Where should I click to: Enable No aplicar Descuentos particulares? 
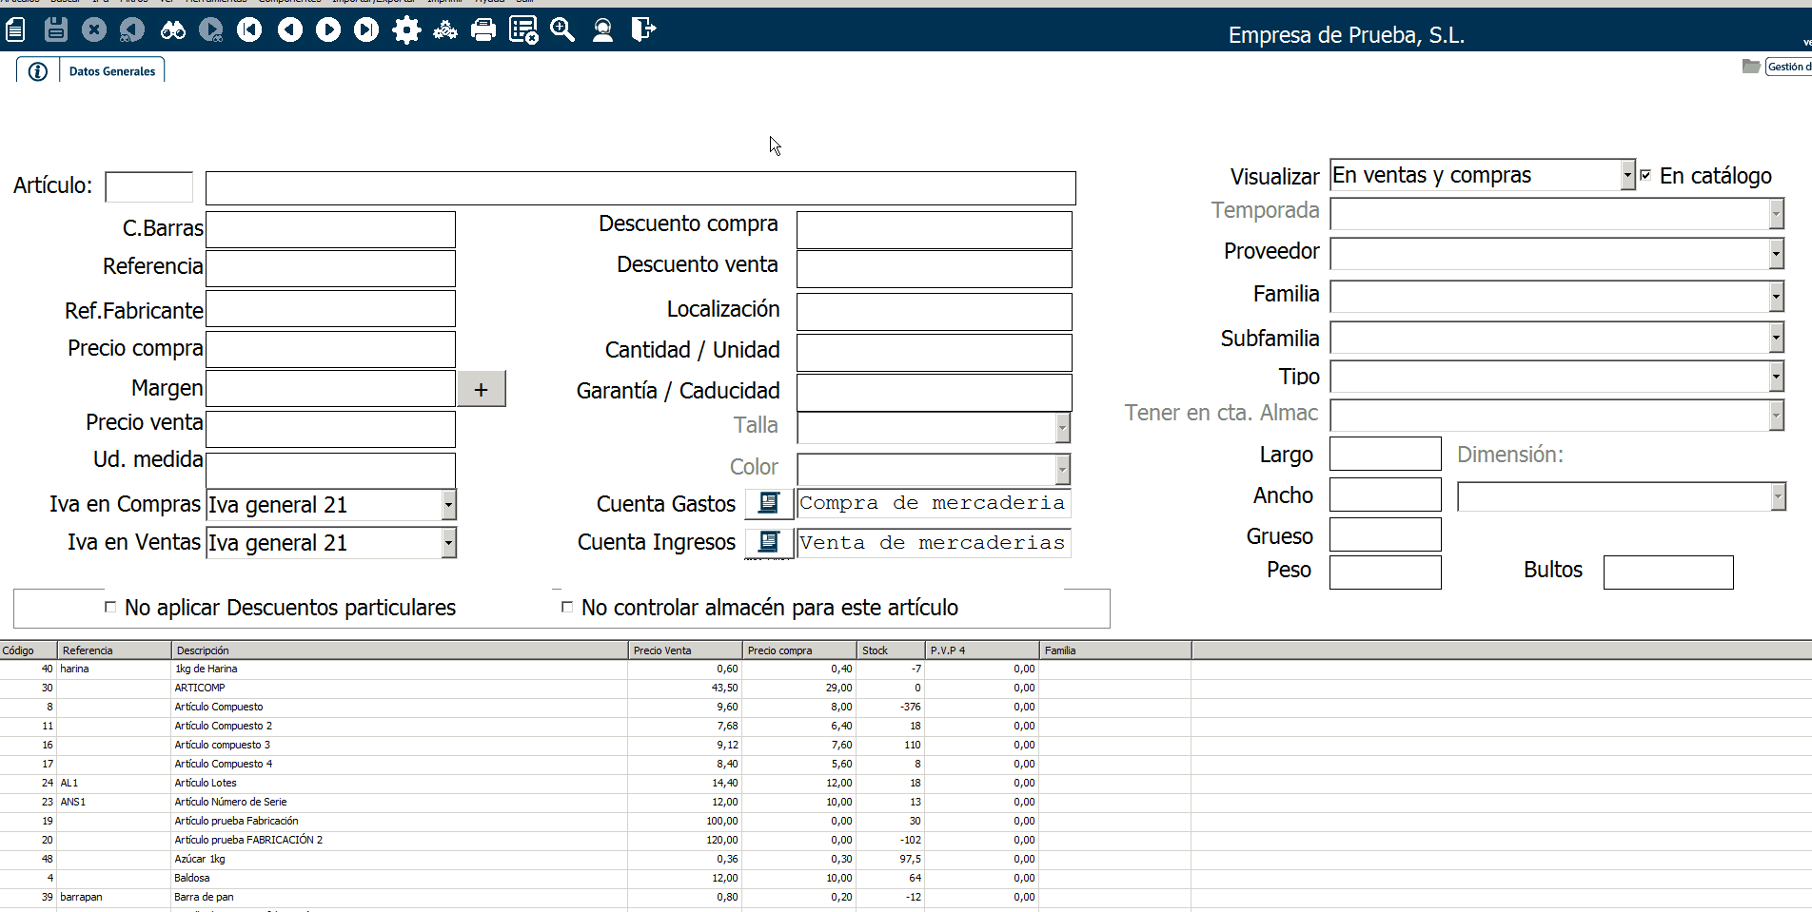pyautogui.click(x=110, y=607)
